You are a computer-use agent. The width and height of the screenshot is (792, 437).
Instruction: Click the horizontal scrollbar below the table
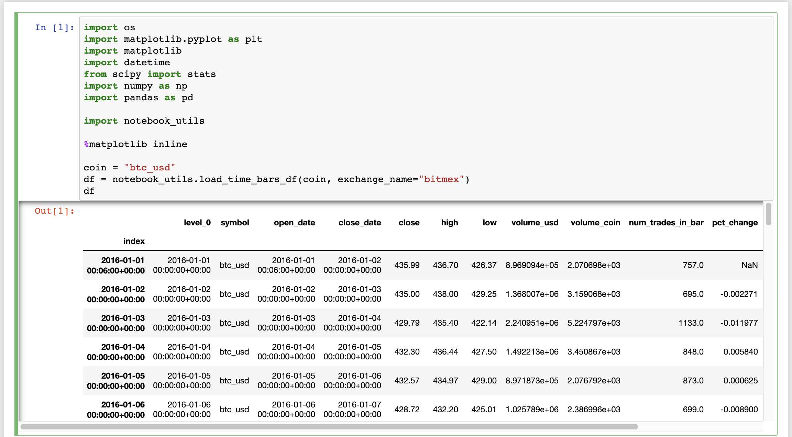329,427
